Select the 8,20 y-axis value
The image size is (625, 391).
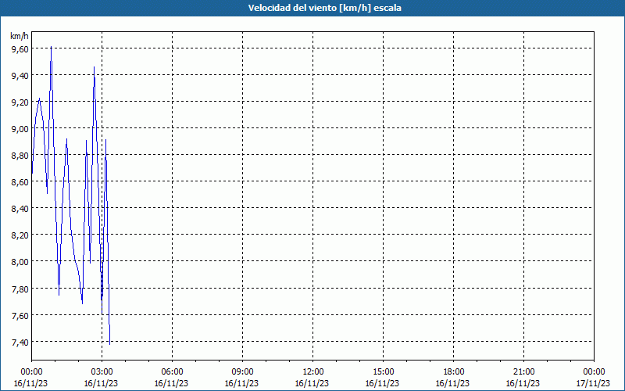point(20,235)
